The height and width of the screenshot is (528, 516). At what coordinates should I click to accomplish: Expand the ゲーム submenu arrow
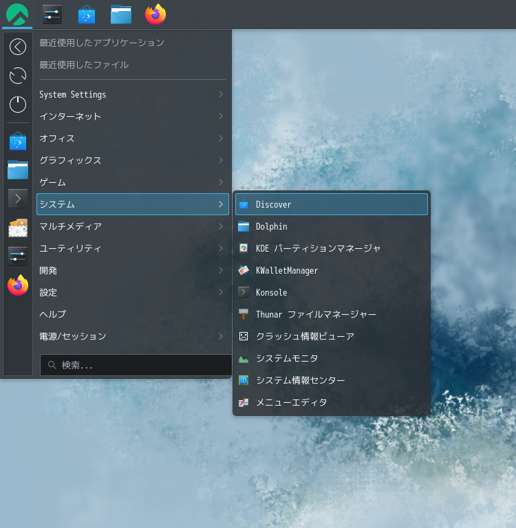tap(221, 182)
